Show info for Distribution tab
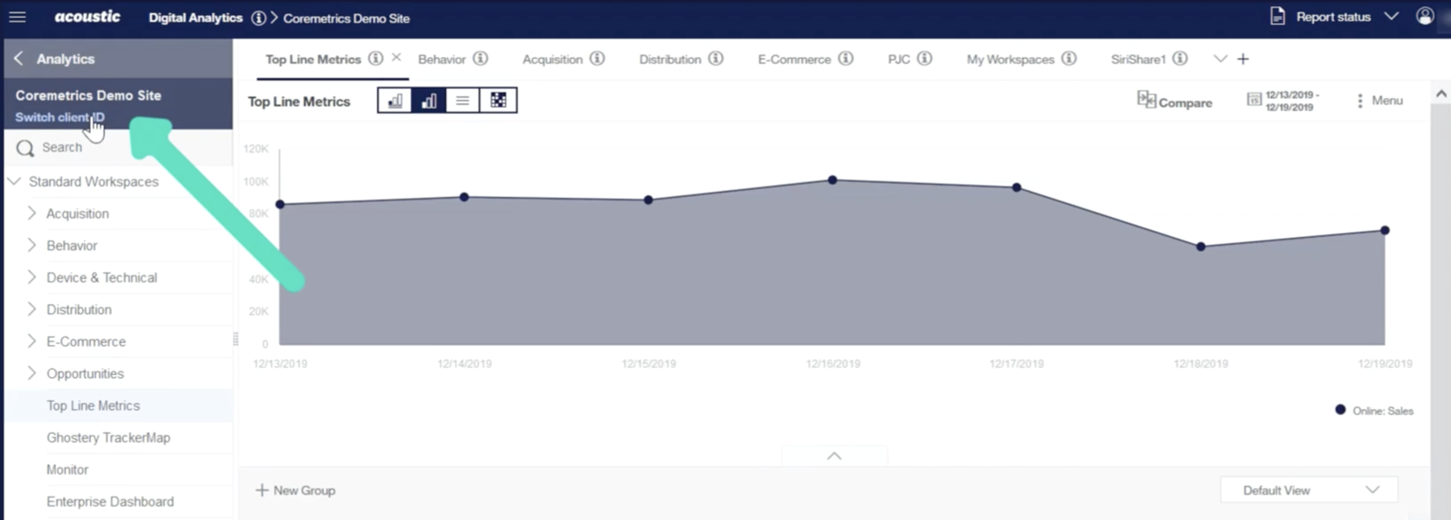Image resolution: width=1451 pixels, height=520 pixels. coord(716,59)
